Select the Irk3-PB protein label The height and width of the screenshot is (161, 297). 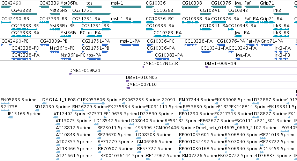tap(282, 55)
